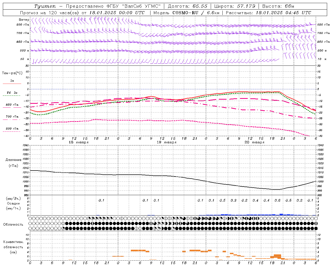This screenshot has height=265, width=331.
Task: Click the left '12' convective height value
Action: [x=28, y=235]
